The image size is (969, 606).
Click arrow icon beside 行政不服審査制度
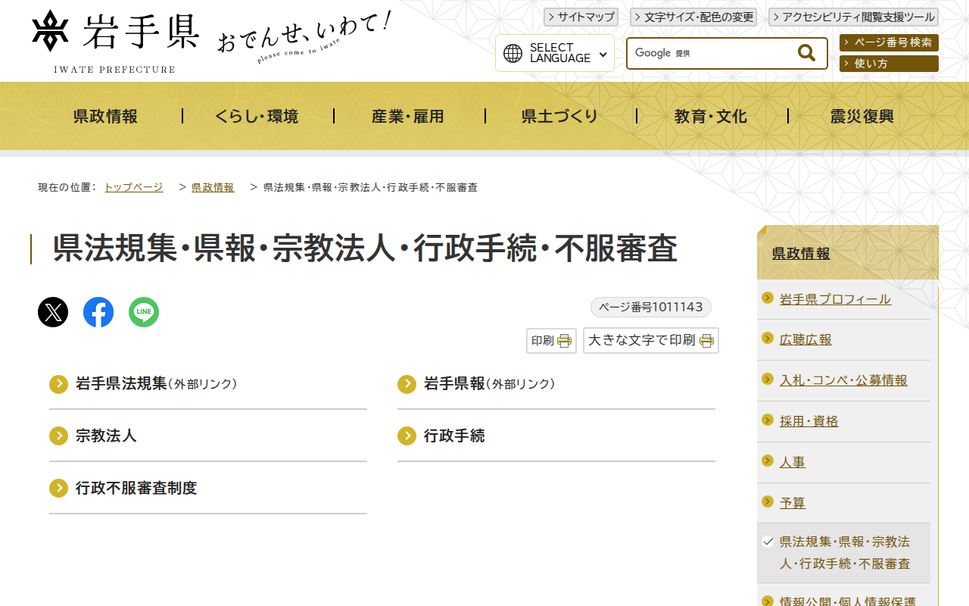click(59, 488)
